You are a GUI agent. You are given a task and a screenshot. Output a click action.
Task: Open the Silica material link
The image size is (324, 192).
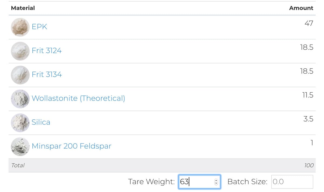[41, 122]
